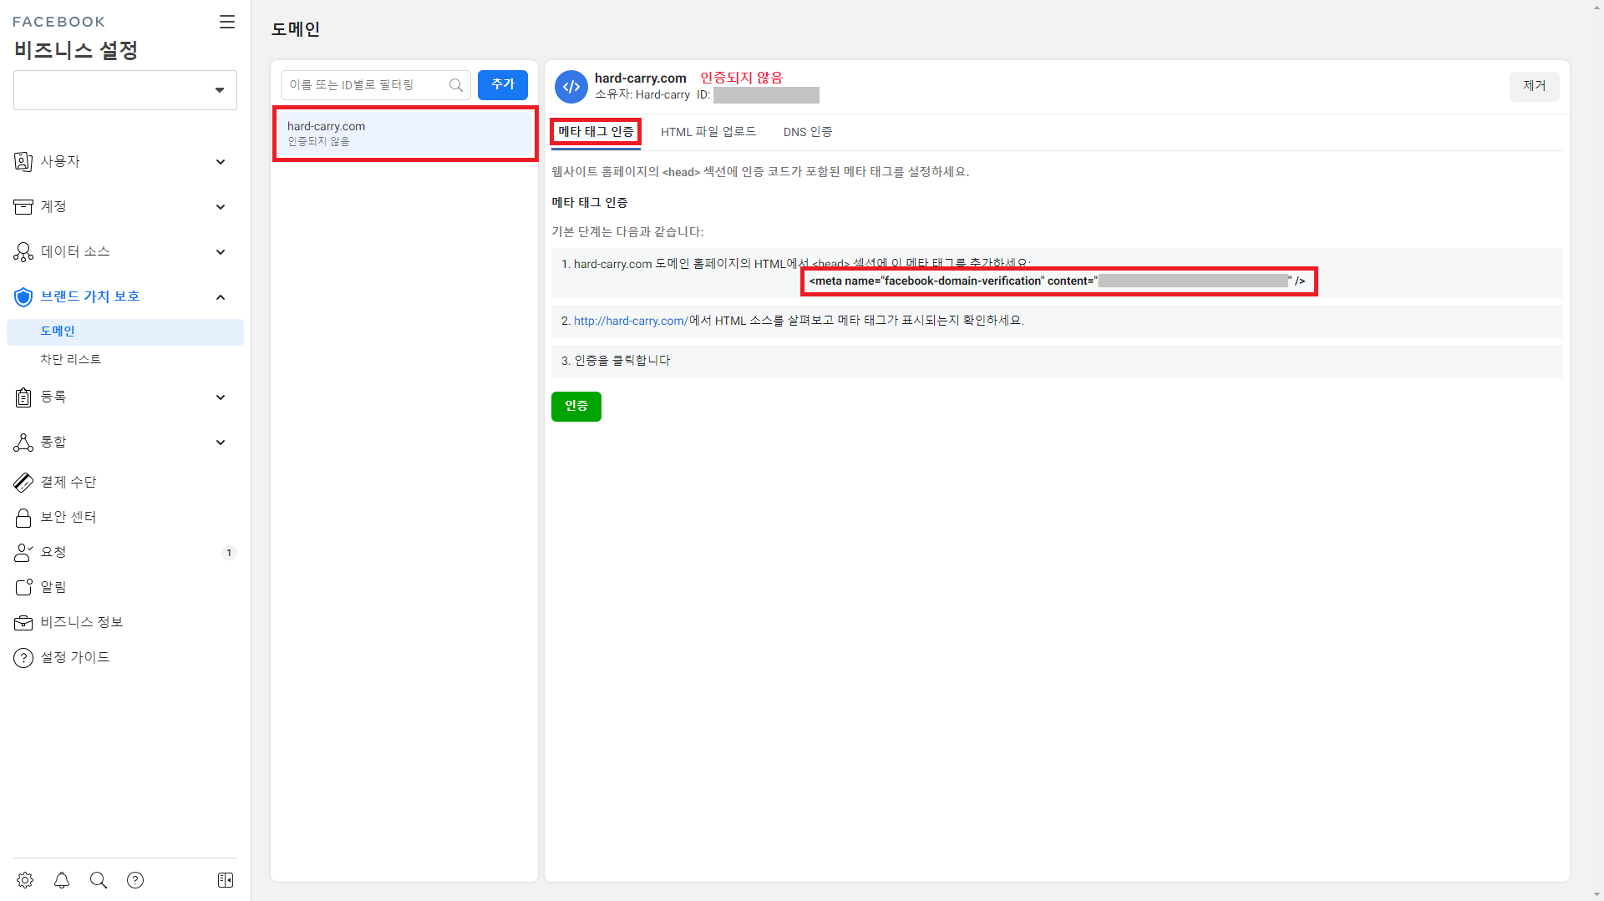Click the 제거 button
The image size is (1604, 901).
point(1535,86)
